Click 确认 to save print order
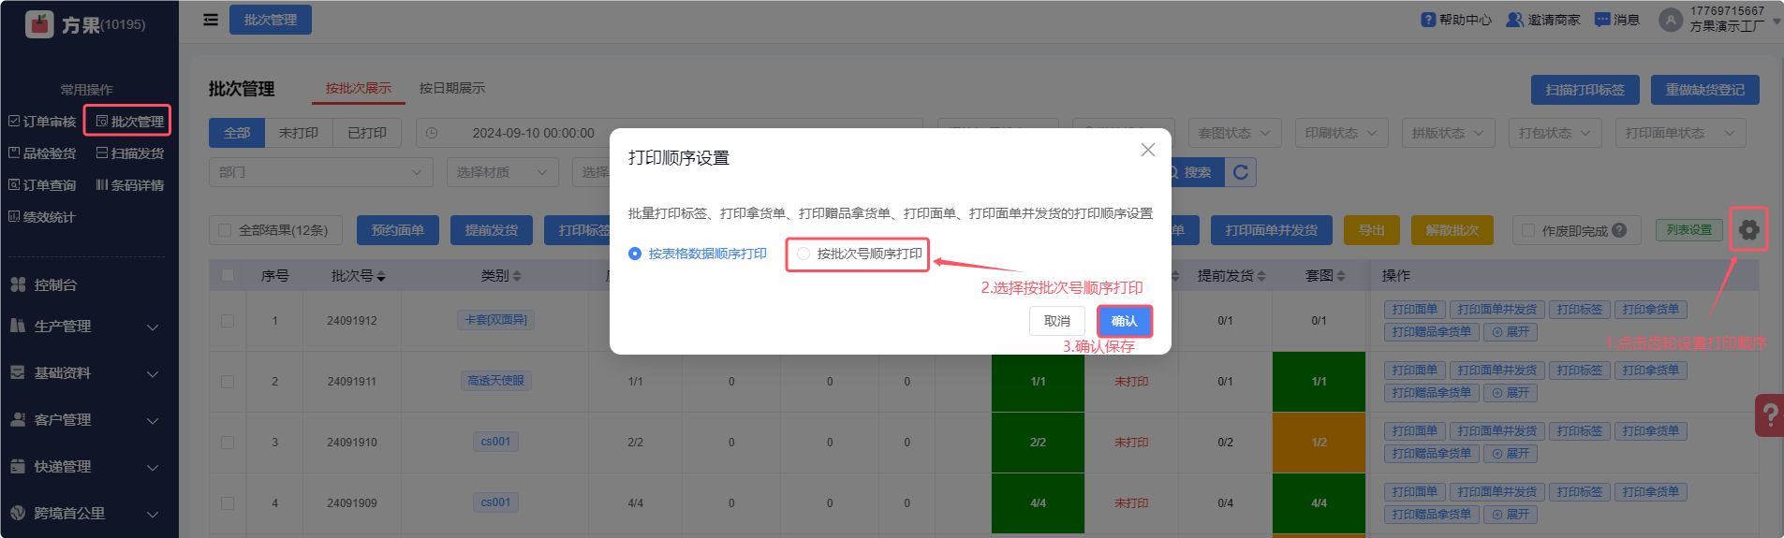The width and height of the screenshot is (1784, 538). [x=1124, y=321]
